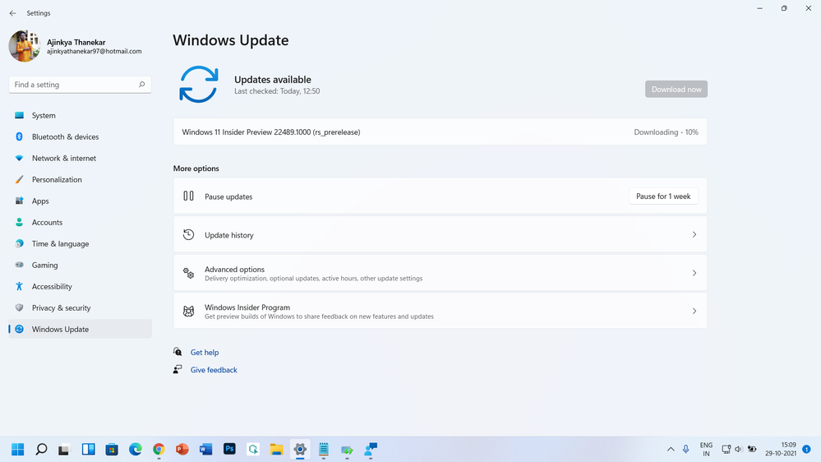Click Pause for 1 week button
Viewport: 821px width, 462px height.
coord(663,196)
